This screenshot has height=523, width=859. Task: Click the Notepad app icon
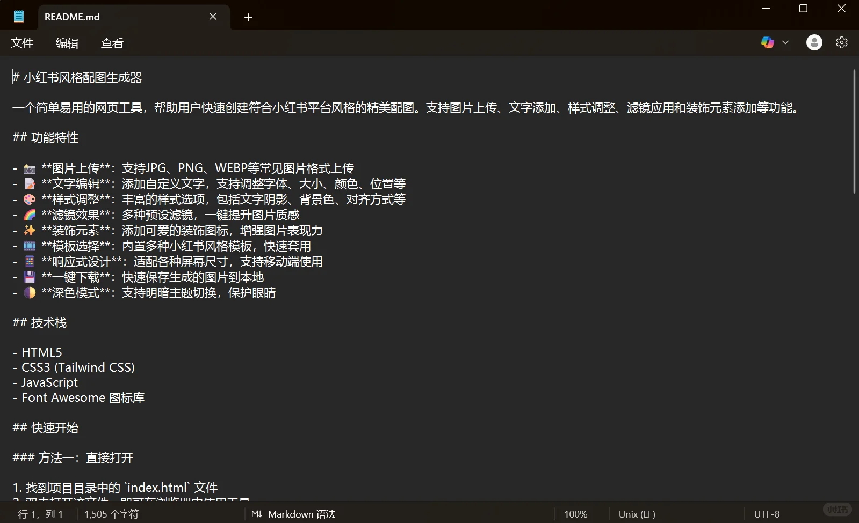tap(19, 17)
